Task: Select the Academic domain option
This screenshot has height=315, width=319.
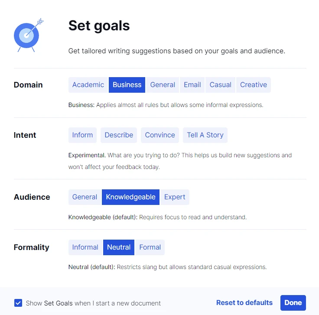Action: 88,85
